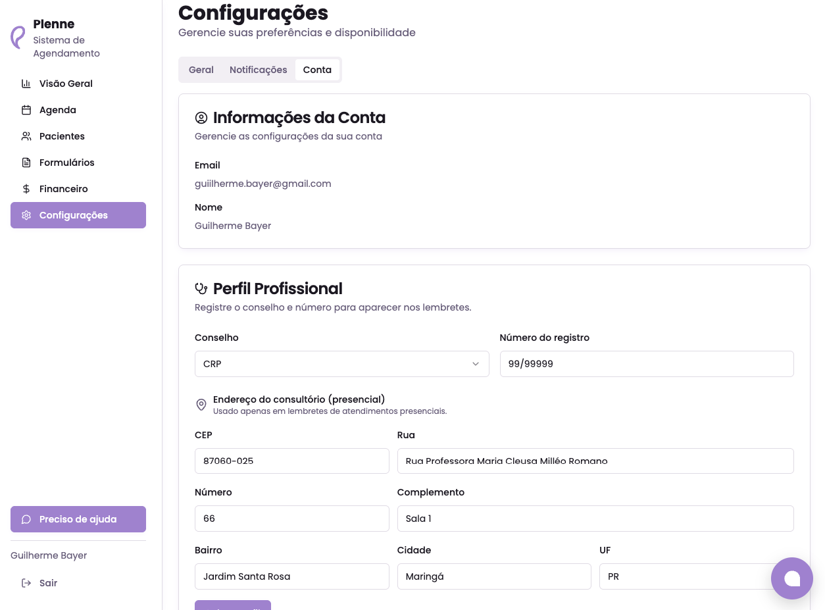
Task: Click Sair to log out
Action: pyautogui.click(x=48, y=583)
